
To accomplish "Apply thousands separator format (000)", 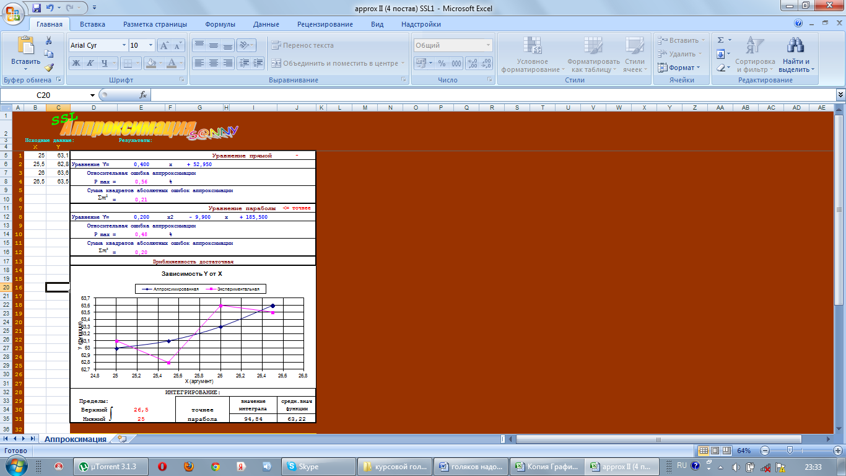I will pos(456,63).
